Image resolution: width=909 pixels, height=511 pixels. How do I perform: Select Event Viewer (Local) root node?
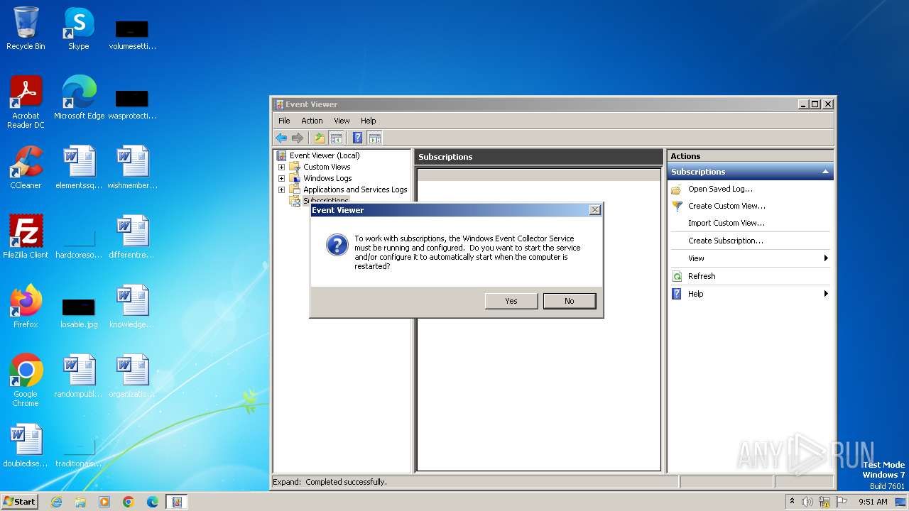click(325, 155)
